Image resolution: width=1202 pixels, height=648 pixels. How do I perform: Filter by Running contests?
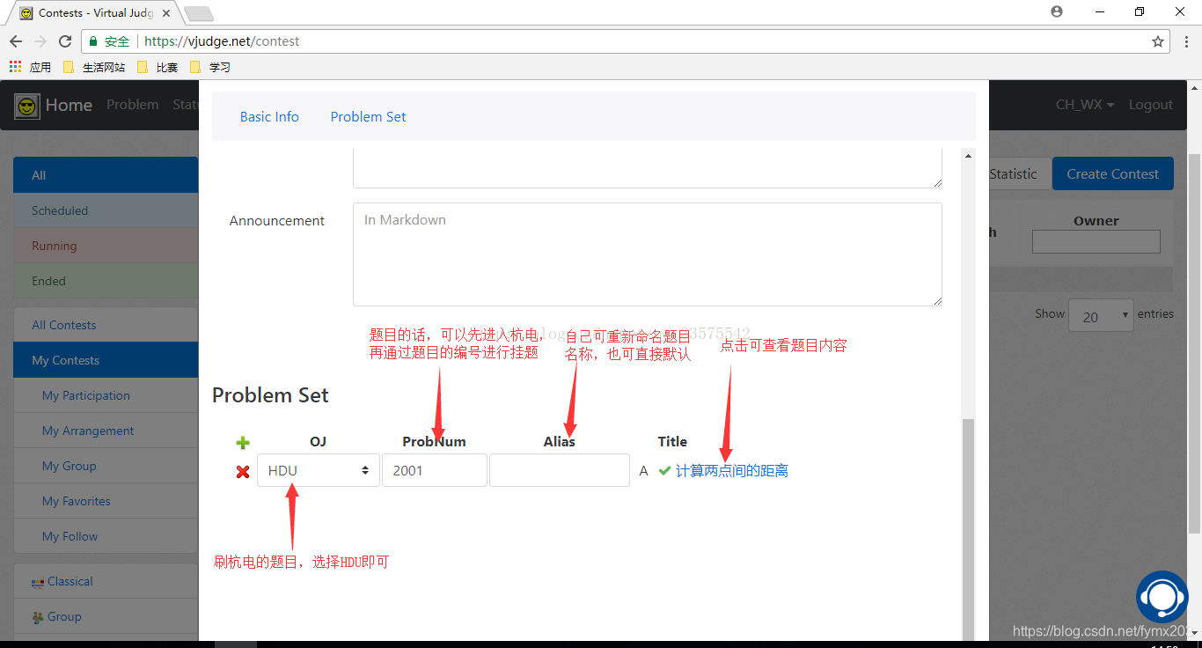pyautogui.click(x=106, y=246)
